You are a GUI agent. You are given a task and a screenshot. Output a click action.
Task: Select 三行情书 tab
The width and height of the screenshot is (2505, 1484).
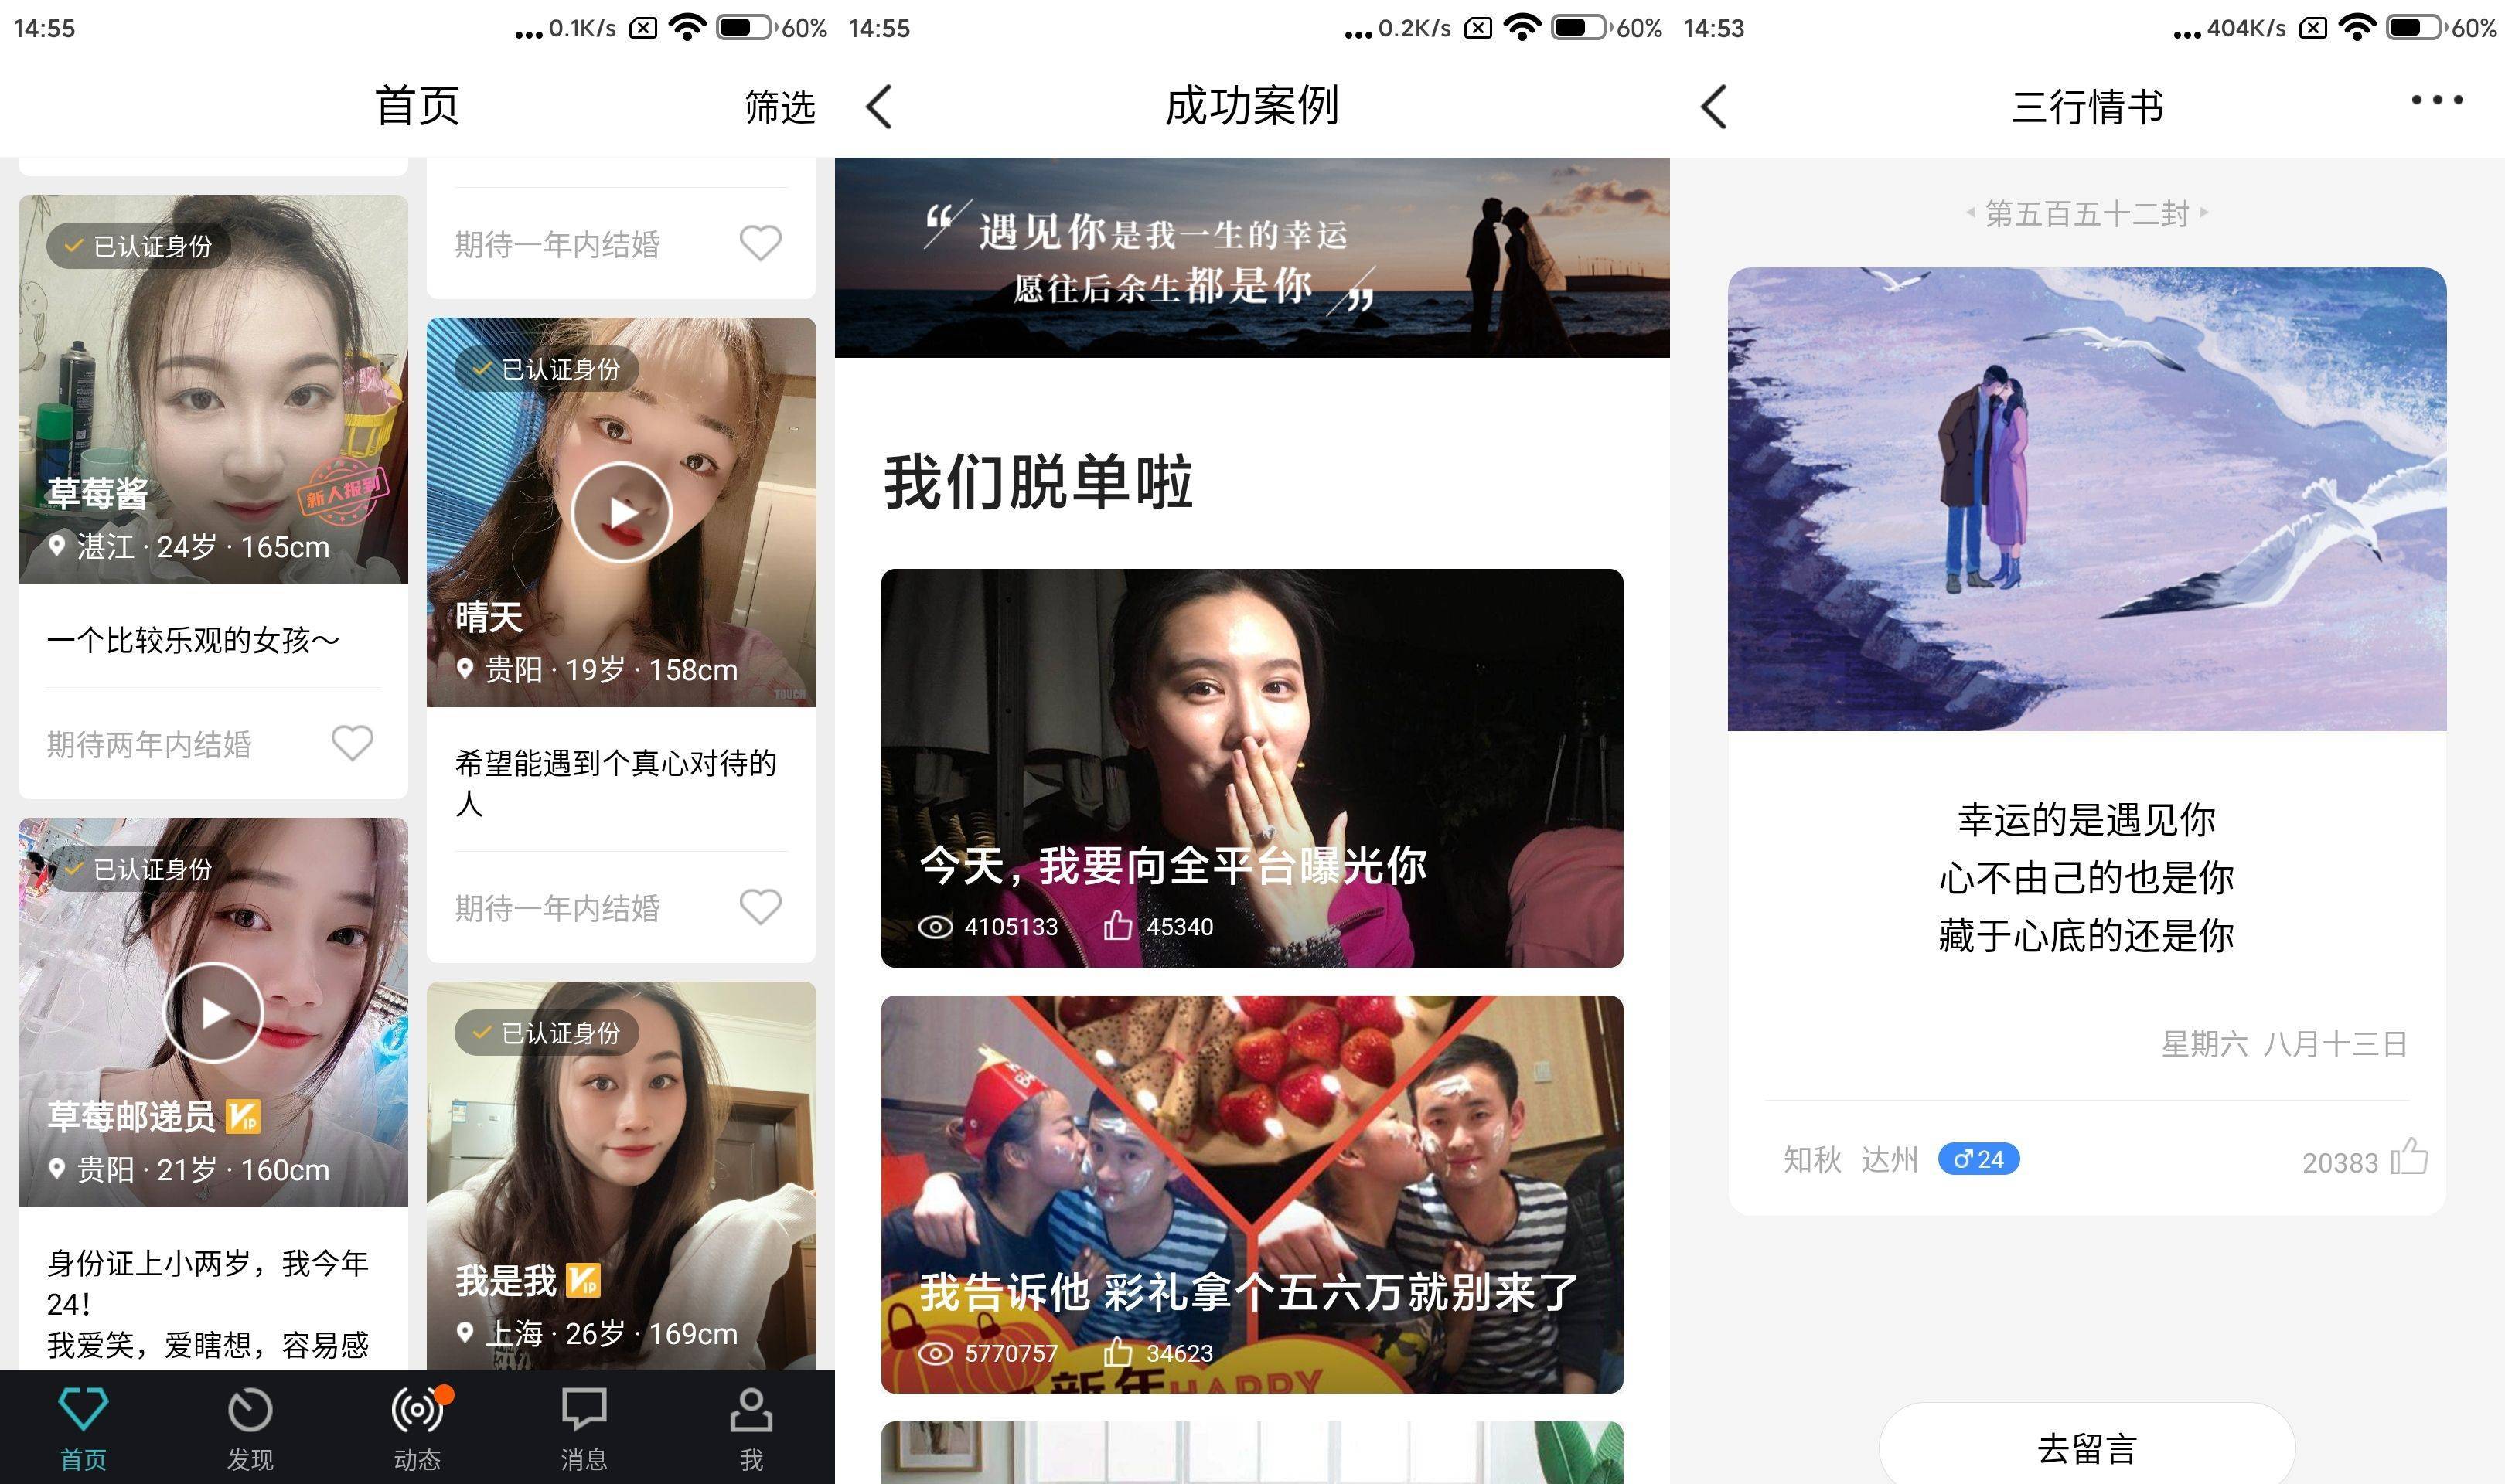(x=2084, y=103)
